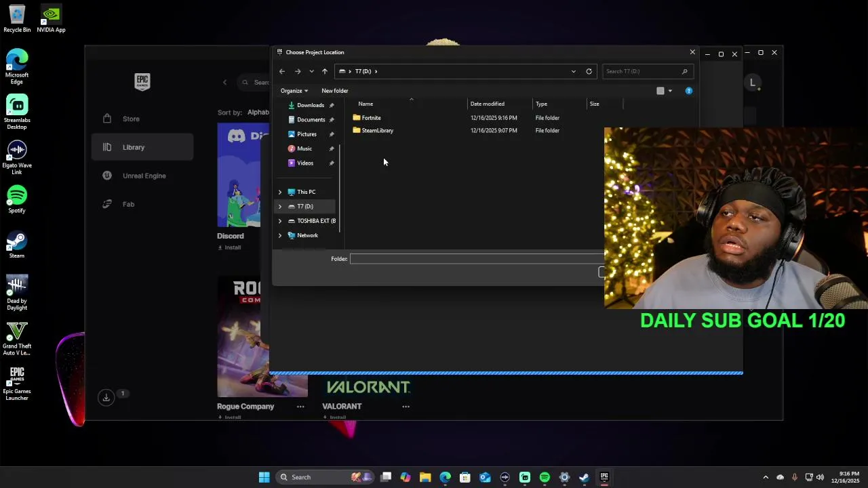This screenshot has width=868, height=488.
Task: Expand This PC tree node
Action: 280,192
